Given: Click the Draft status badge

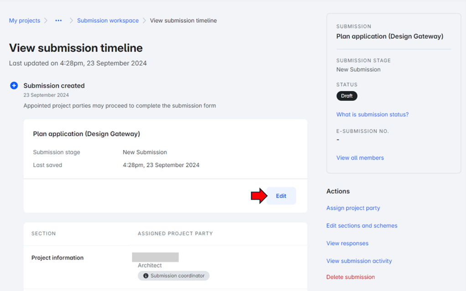Looking at the screenshot, I should (347, 96).
